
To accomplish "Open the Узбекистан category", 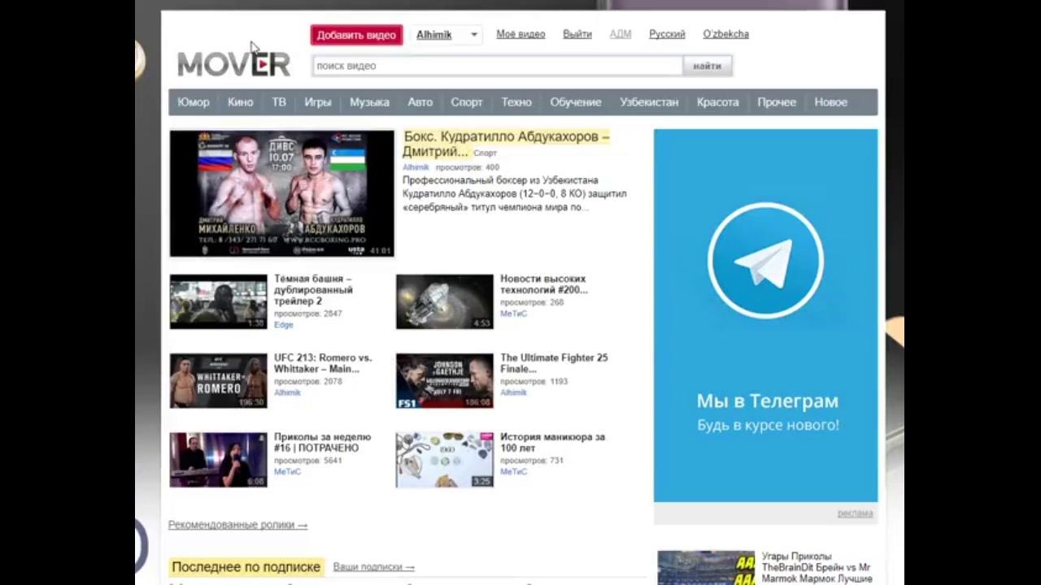I will point(649,102).
